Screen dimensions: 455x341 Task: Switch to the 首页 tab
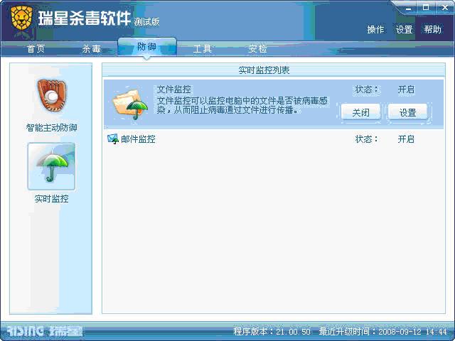point(36,48)
